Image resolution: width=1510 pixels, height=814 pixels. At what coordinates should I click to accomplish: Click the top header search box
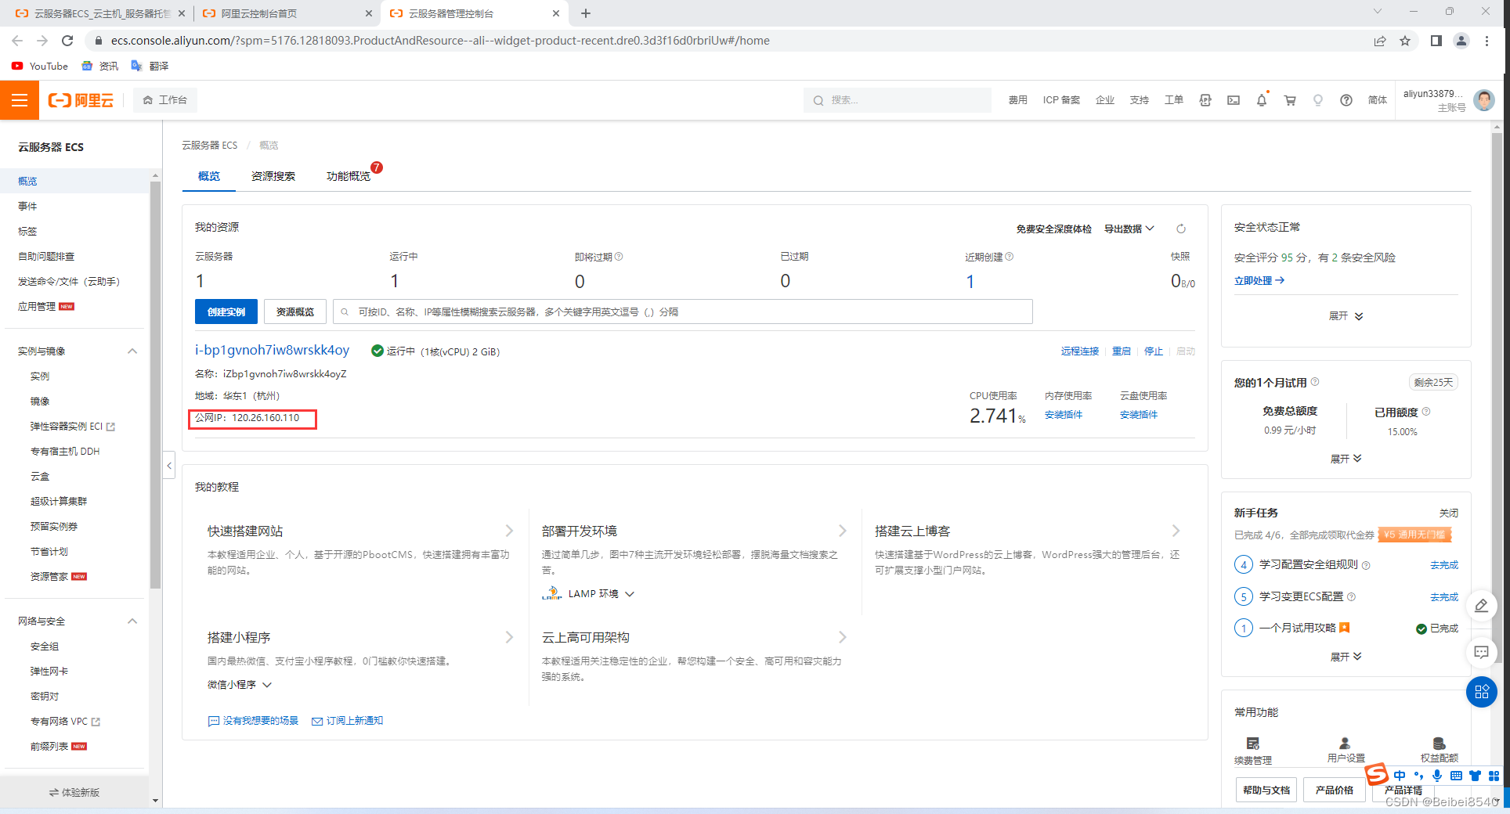coord(898,100)
